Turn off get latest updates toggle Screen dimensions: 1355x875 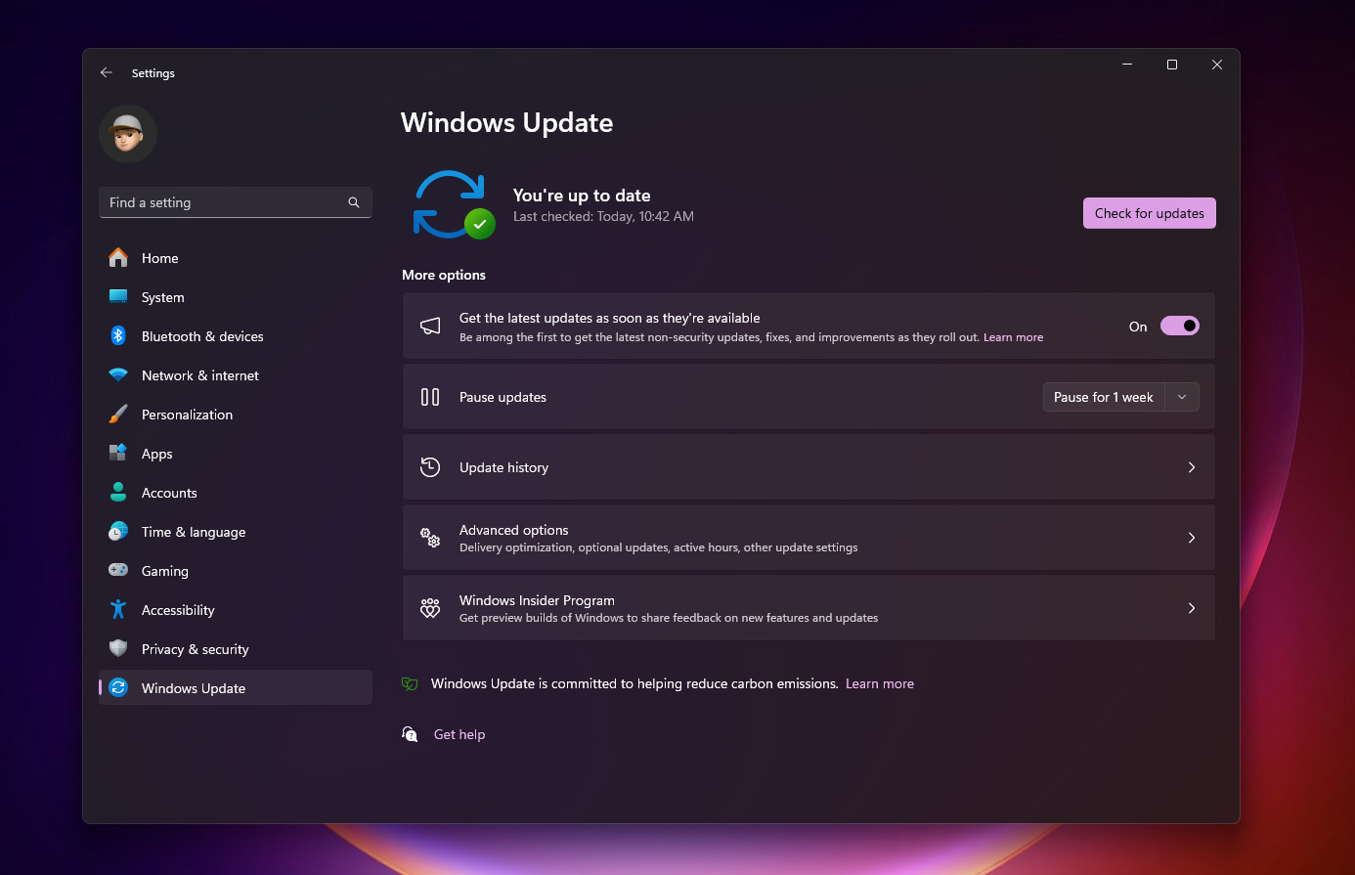tap(1179, 326)
